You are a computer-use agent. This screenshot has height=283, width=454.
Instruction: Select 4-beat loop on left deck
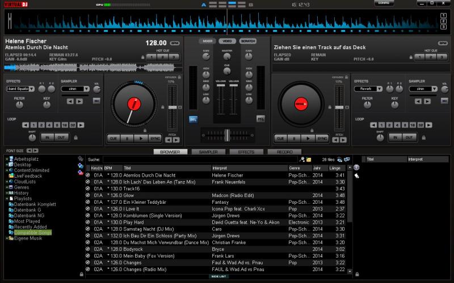pyautogui.click(x=49, y=125)
